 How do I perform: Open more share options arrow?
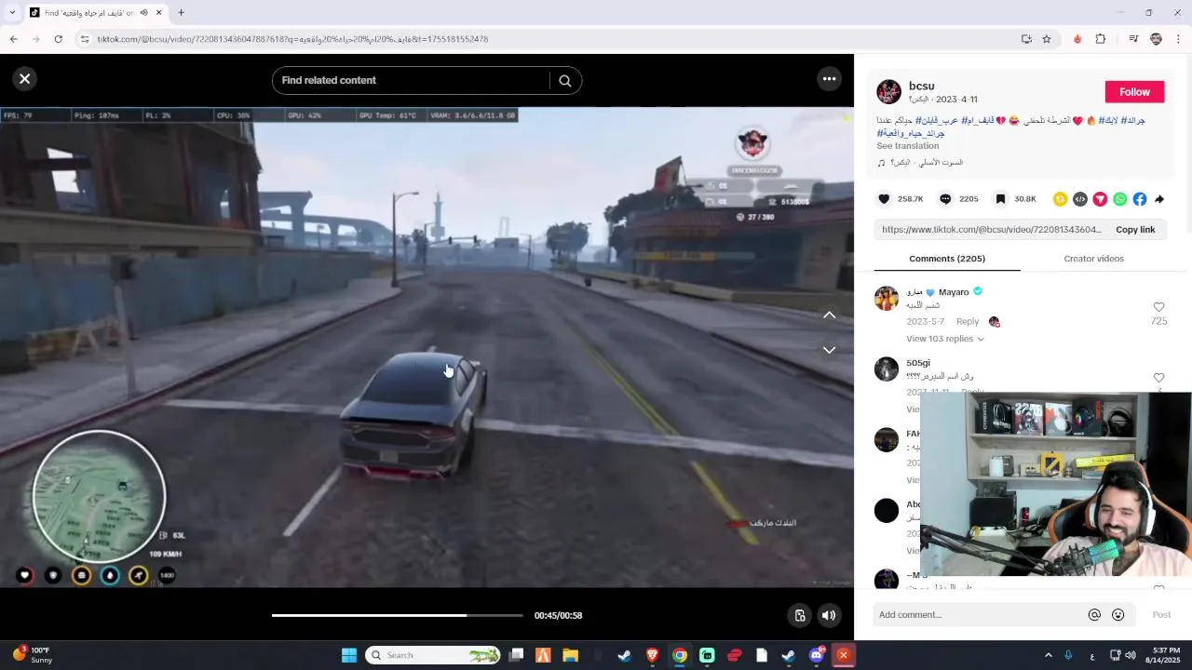(1159, 199)
